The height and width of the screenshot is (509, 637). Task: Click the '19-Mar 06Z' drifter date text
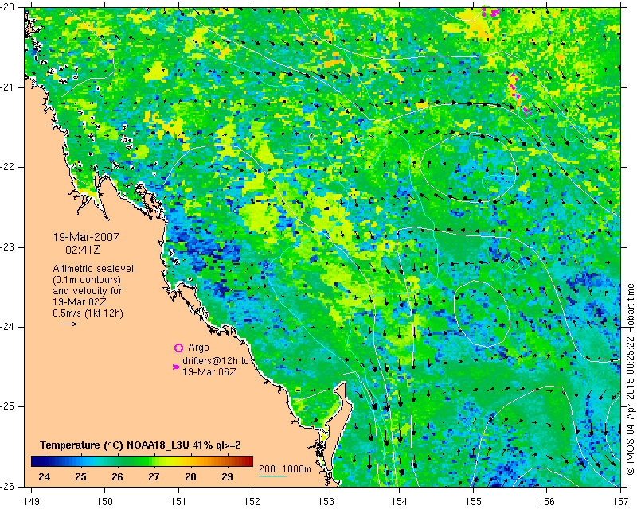[209, 371]
